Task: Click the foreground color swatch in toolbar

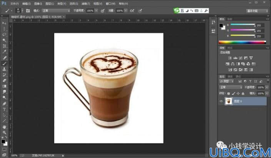Action: (3, 141)
